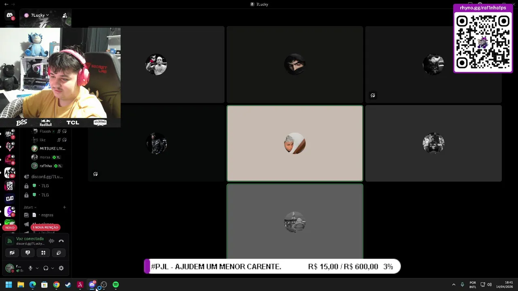This screenshot has width=518, height=291.
Task: Select the gray building avatar tile
Action: pos(295,221)
